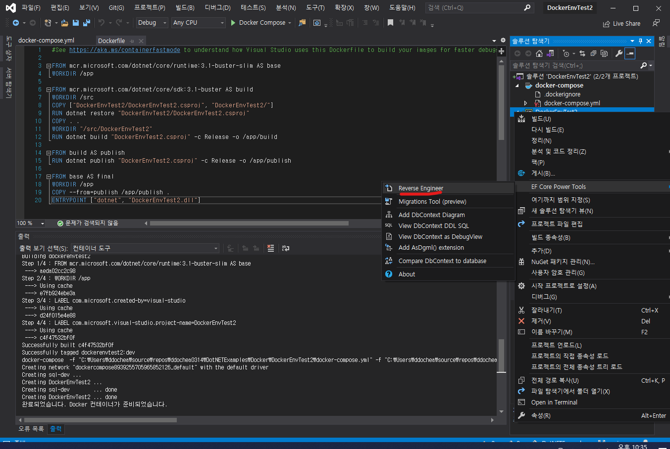Click the Home icon in Solution Explorer
670x449 pixels.
(x=539, y=53)
